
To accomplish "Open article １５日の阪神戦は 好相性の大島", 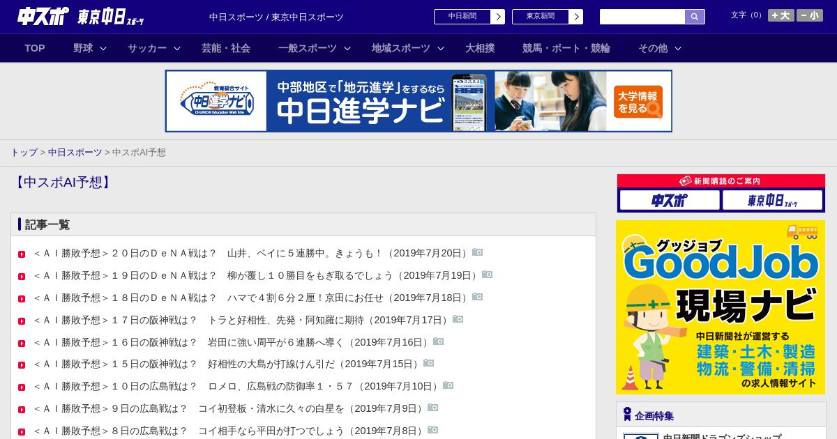I will tap(227, 364).
